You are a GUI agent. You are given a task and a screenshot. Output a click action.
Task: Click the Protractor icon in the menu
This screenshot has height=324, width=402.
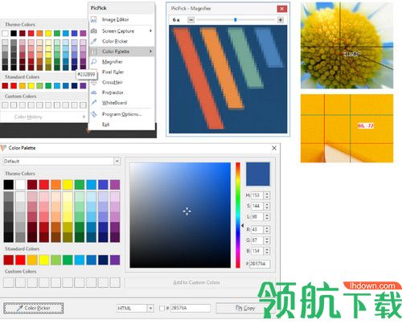[93, 92]
